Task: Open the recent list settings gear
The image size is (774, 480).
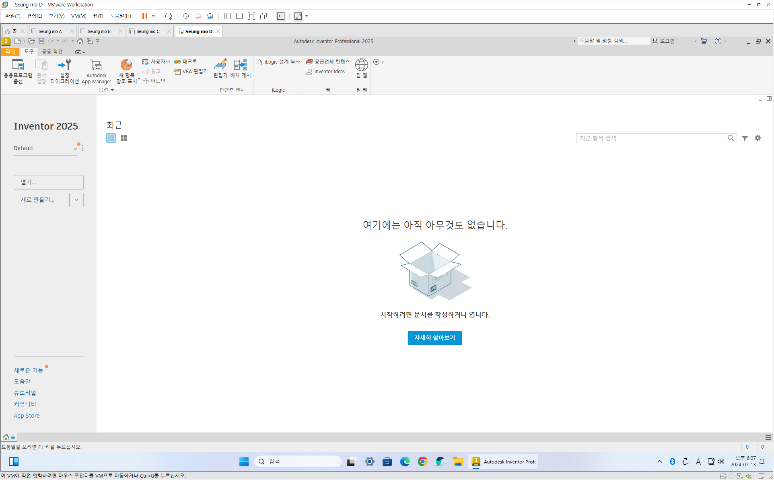Action: pyautogui.click(x=758, y=138)
